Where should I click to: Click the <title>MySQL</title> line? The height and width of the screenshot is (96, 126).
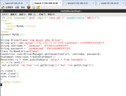(x=21, y=26)
